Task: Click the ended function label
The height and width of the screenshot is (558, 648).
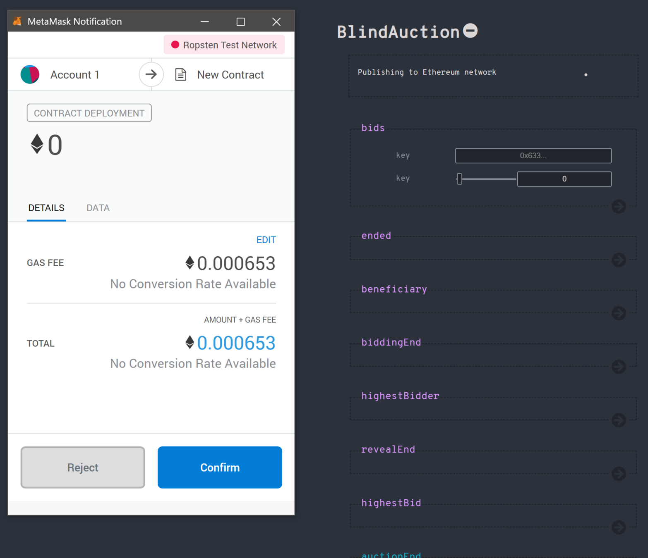Action: coord(376,236)
